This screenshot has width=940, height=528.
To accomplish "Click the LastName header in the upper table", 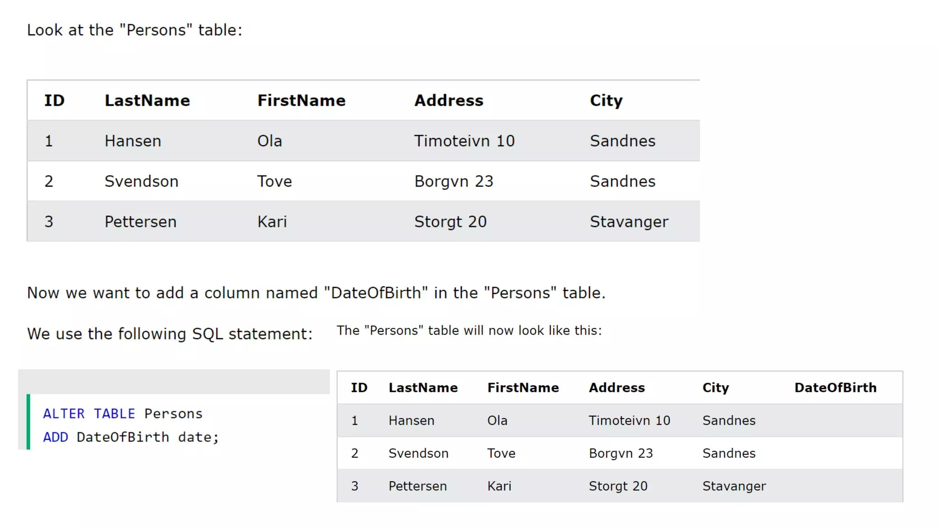I will click(147, 100).
